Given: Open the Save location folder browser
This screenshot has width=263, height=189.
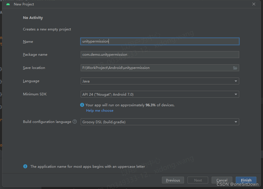Looking at the screenshot, I should pos(235,68).
